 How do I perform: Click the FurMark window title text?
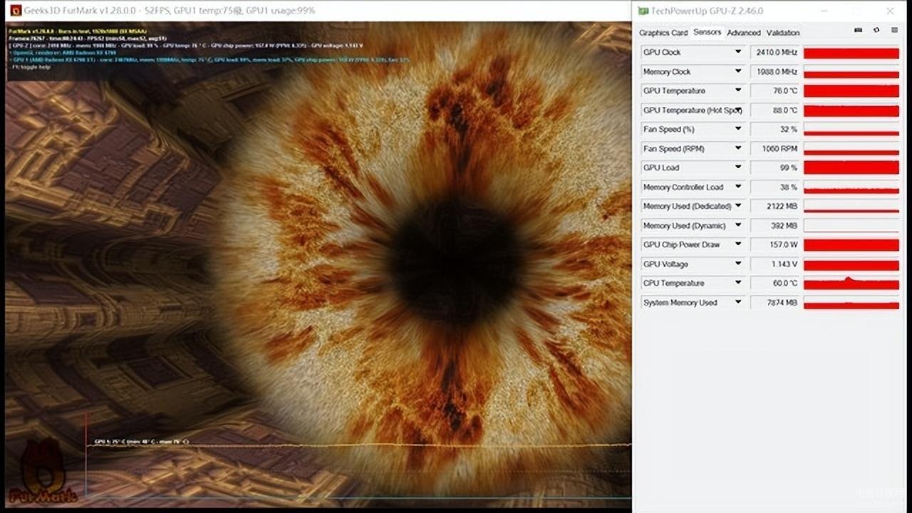coord(170,11)
